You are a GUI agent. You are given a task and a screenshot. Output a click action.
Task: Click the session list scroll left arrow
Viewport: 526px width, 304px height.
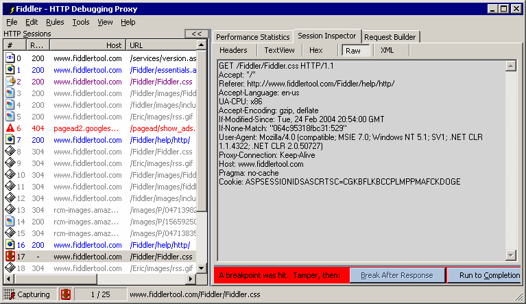(x=8, y=279)
